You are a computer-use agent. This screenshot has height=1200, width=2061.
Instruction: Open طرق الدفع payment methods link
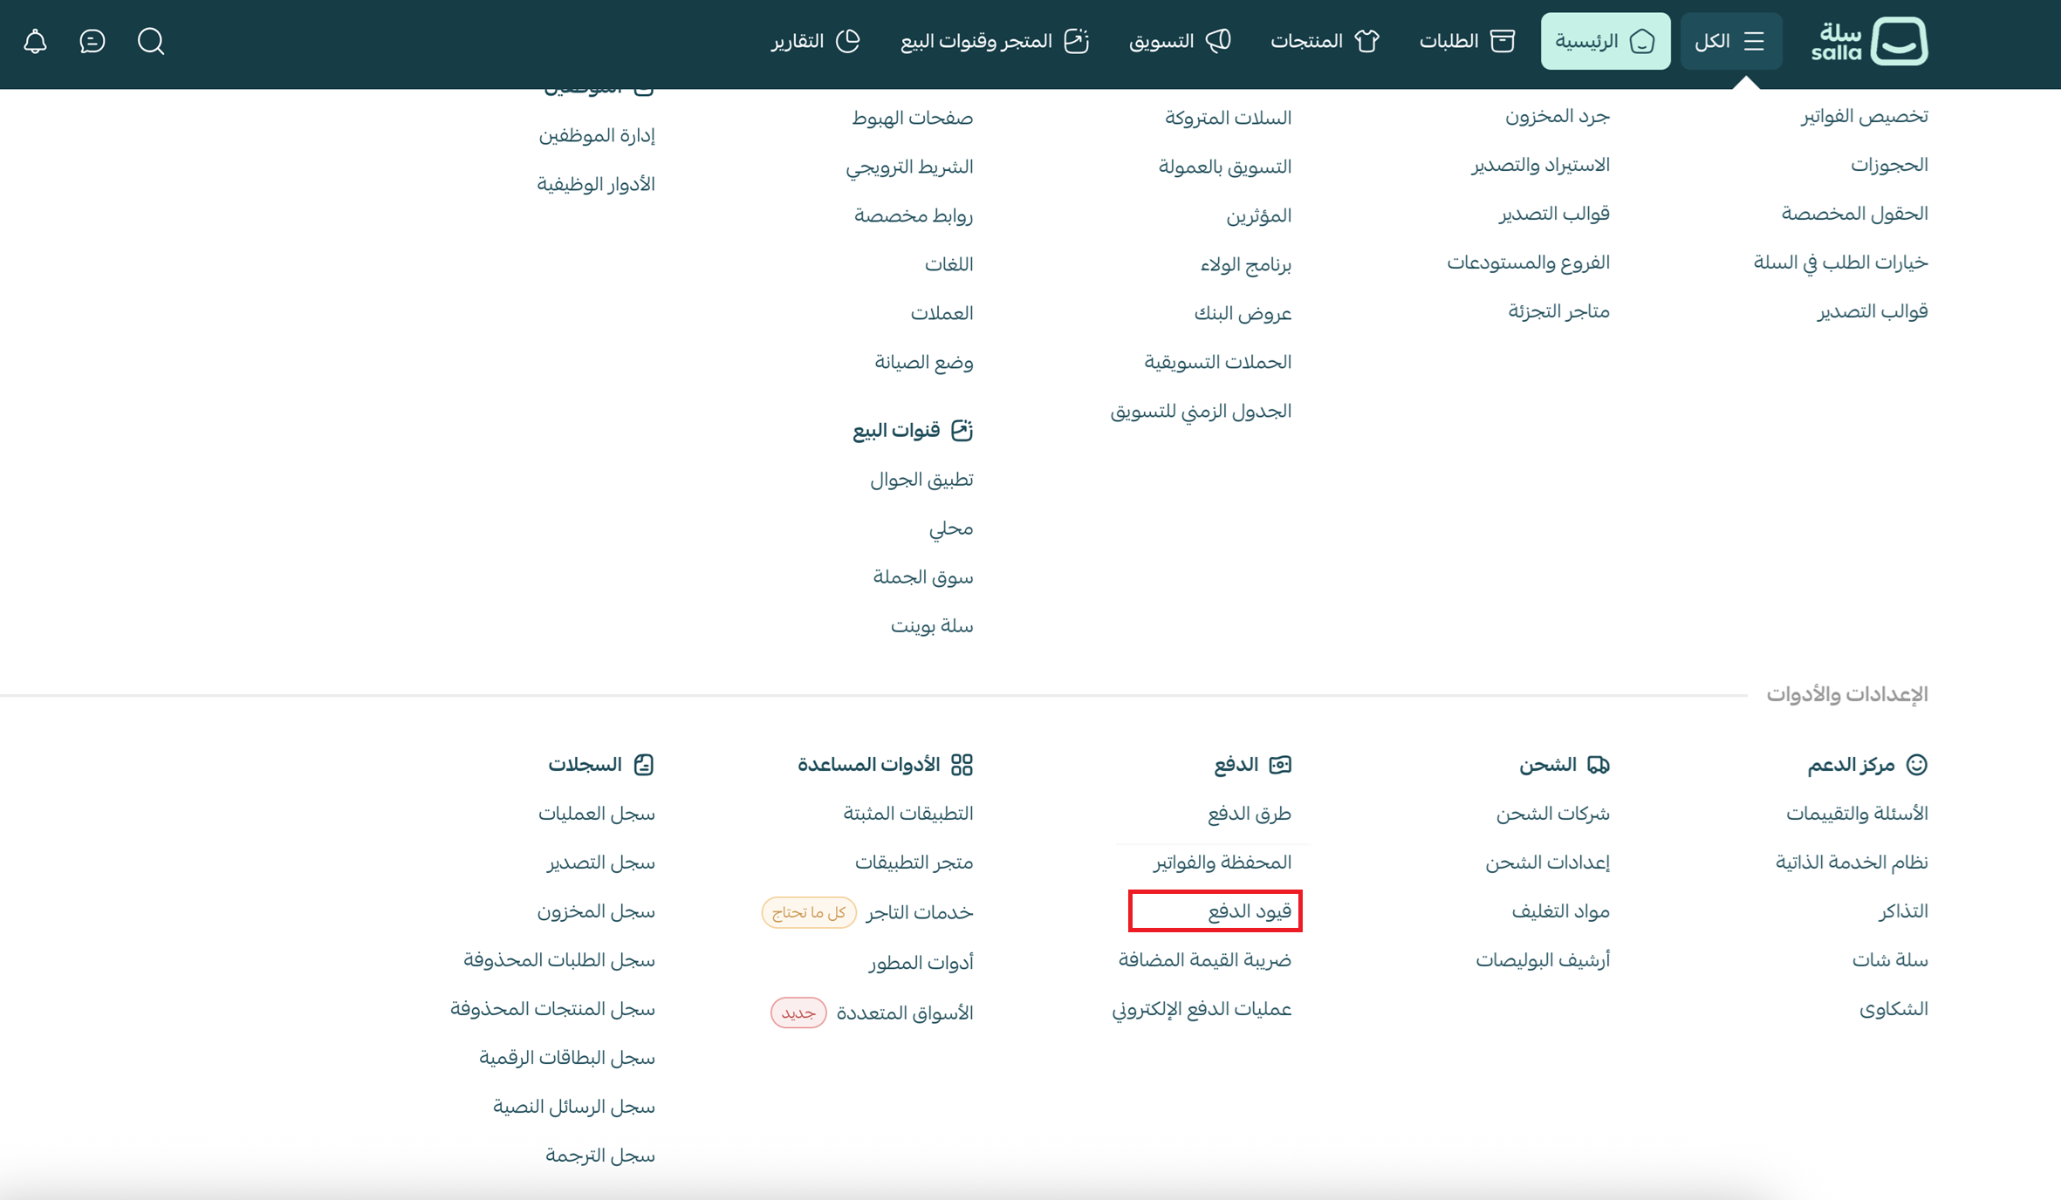(x=1252, y=813)
